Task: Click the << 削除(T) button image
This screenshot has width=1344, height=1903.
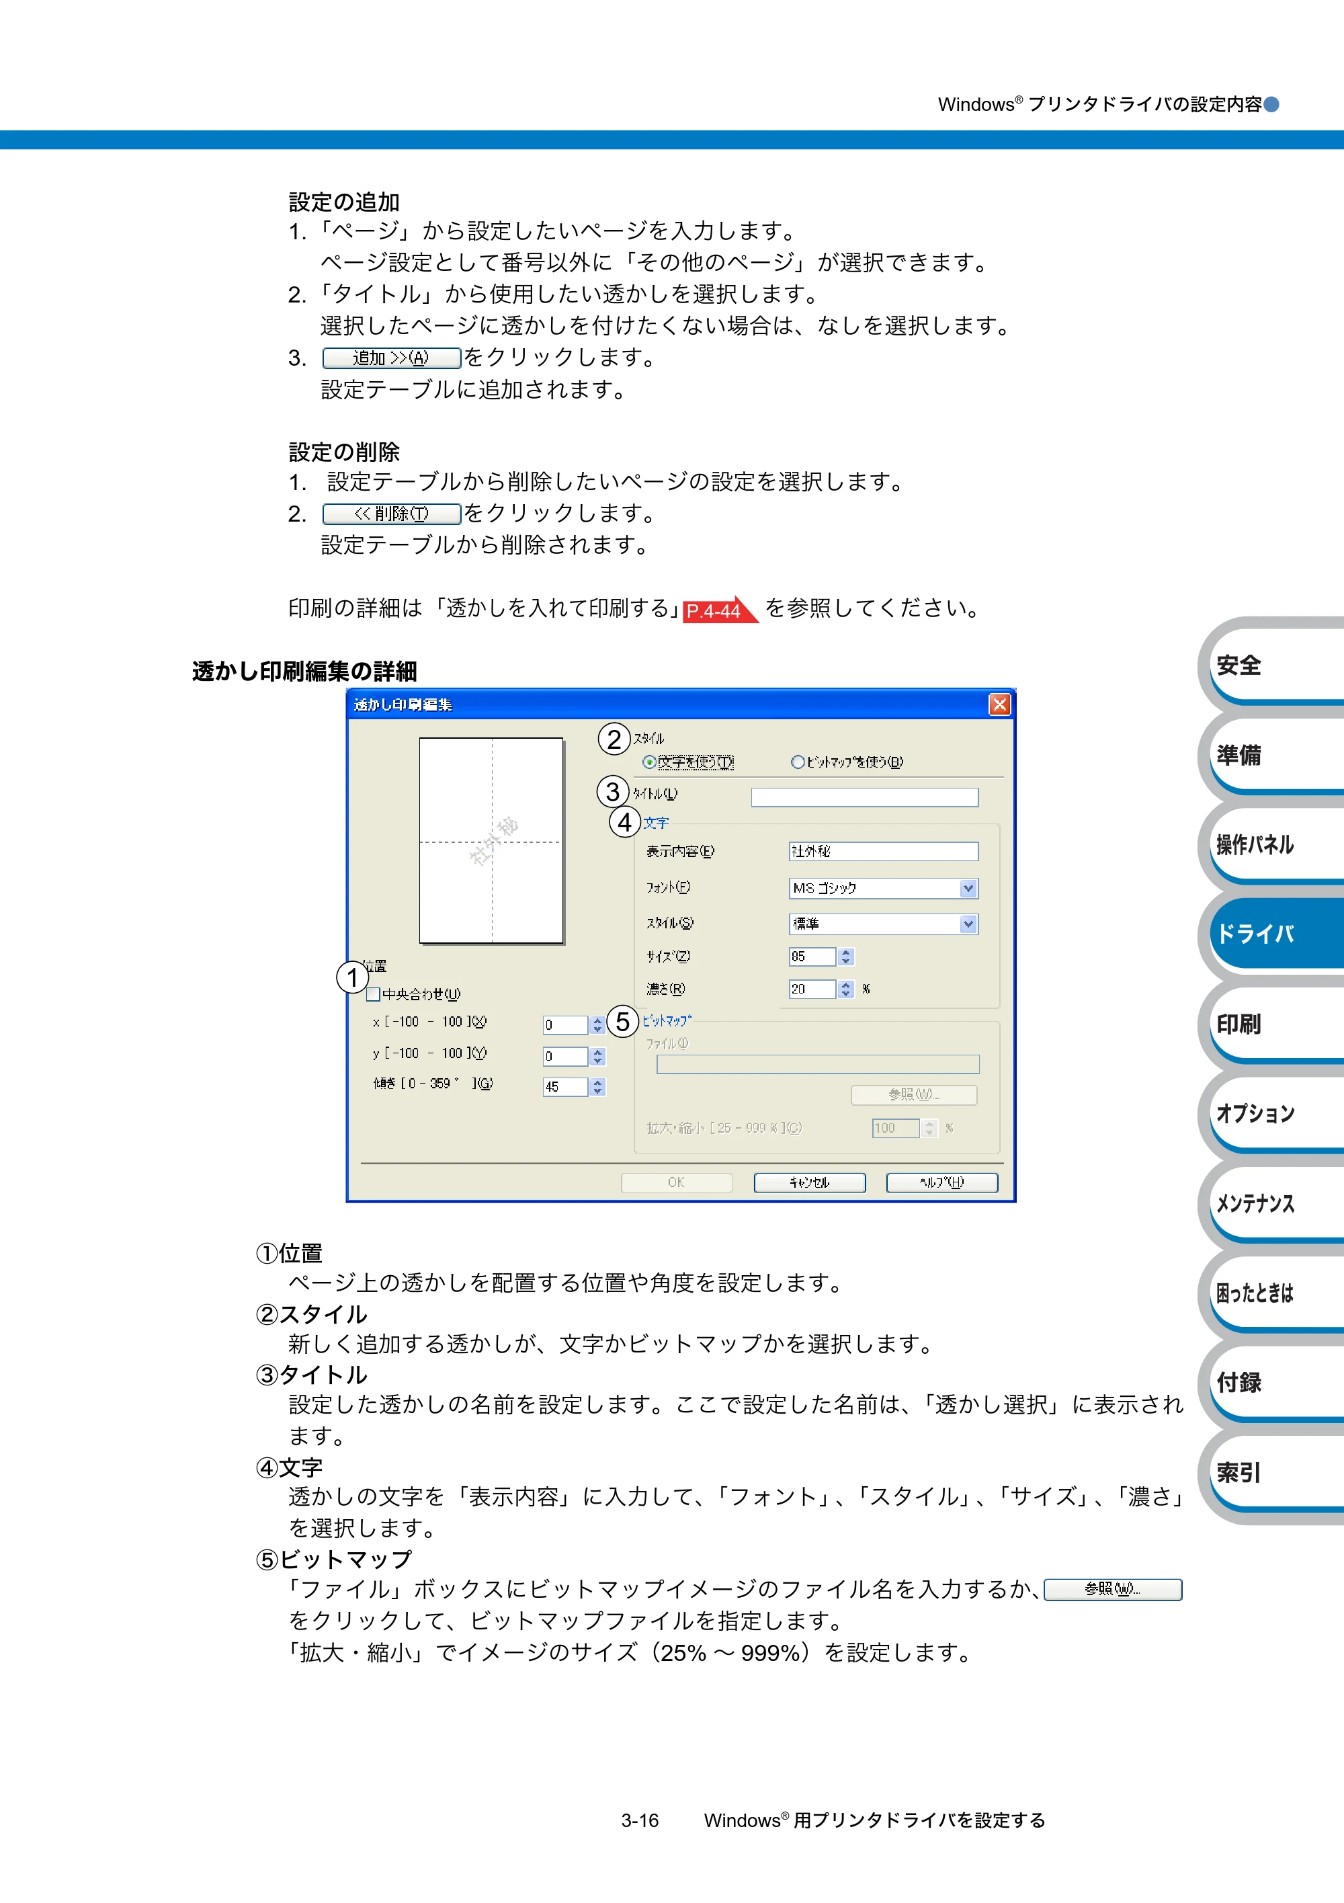Action: click(x=391, y=514)
